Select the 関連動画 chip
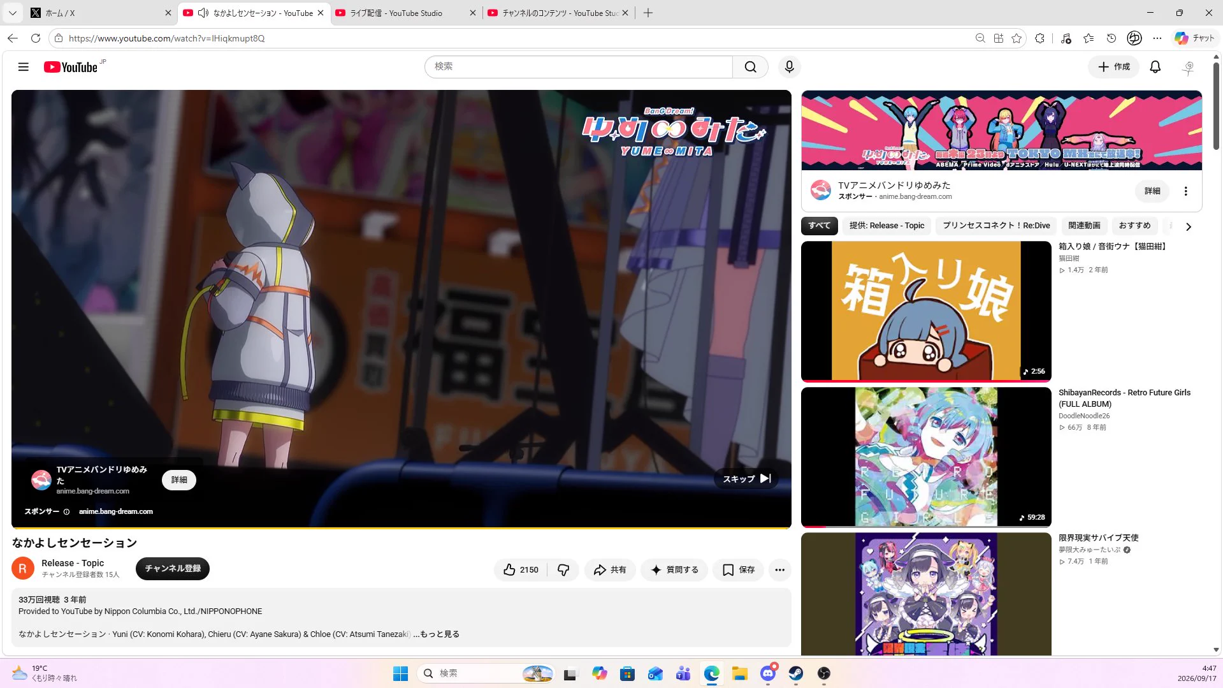Screen dimensions: 1223x688 1084,226
